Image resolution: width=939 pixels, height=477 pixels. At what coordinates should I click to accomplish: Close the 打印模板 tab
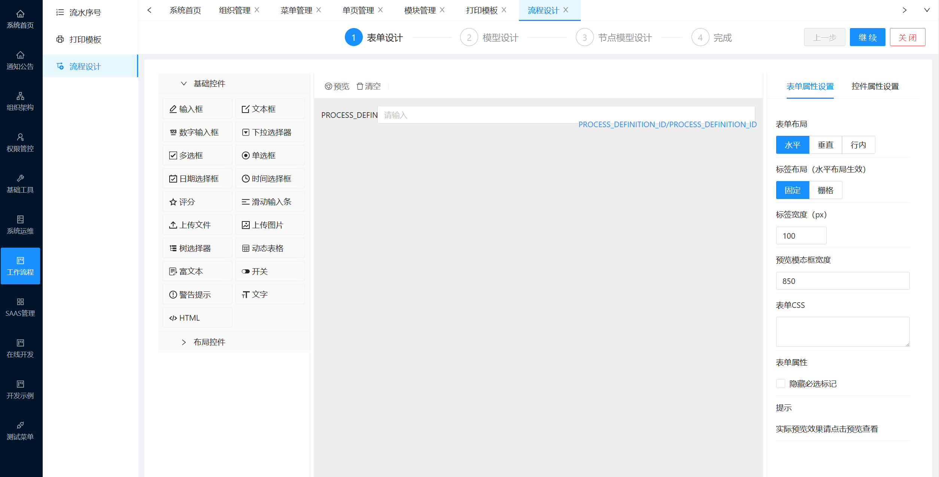[504, 10]
